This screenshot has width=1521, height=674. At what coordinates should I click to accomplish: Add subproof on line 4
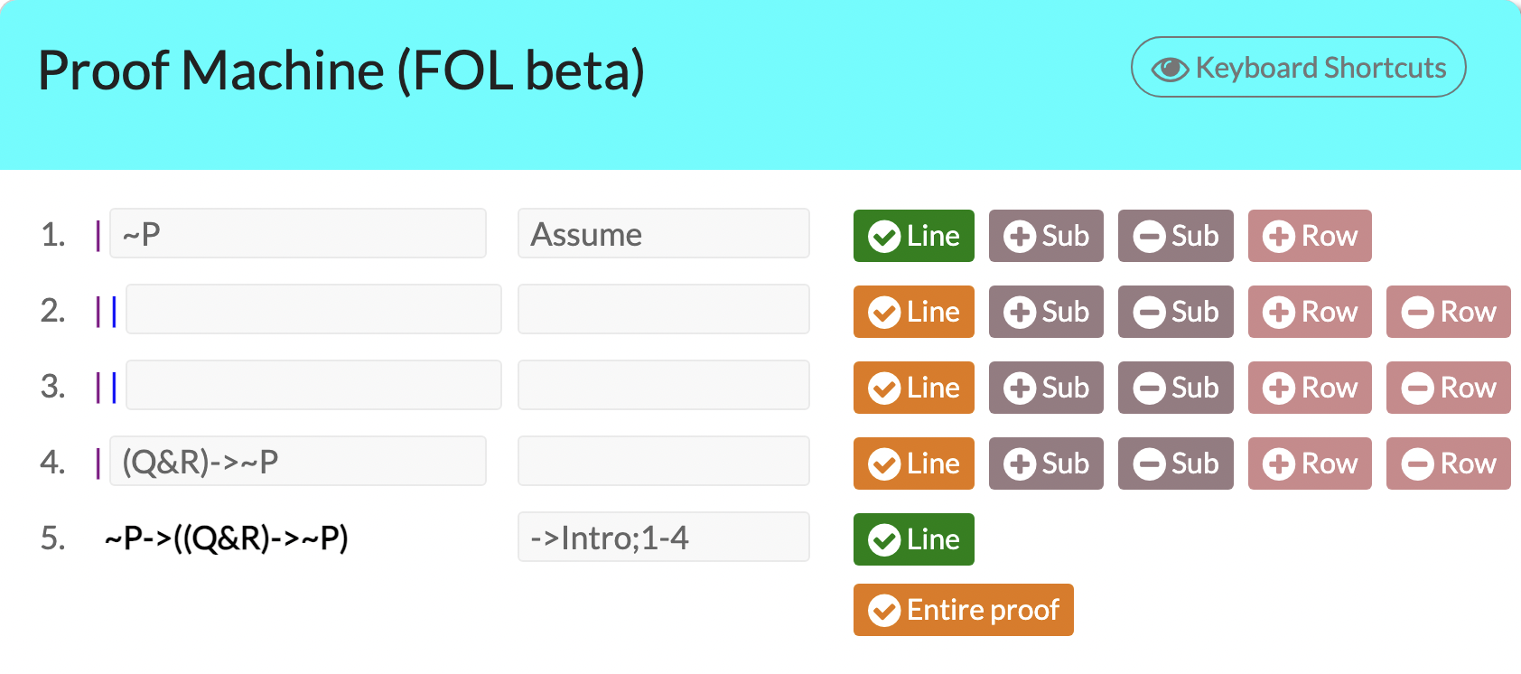click(1045, 463)
